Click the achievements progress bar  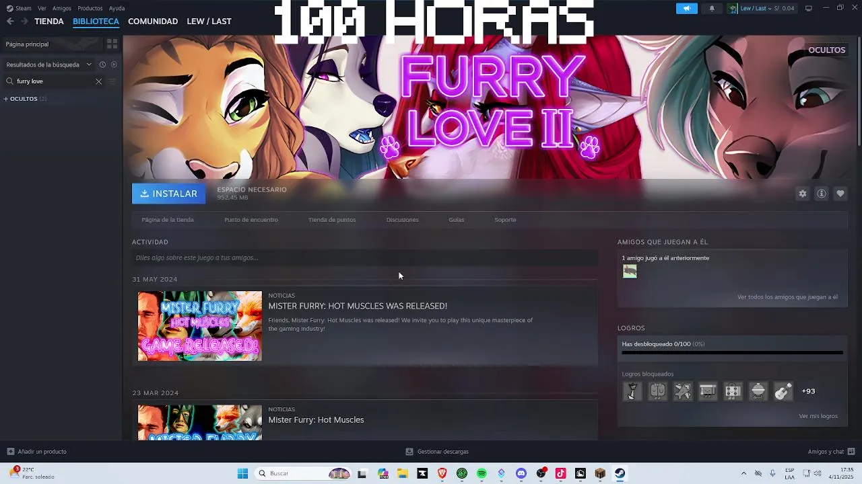732,352
